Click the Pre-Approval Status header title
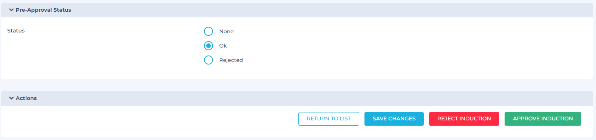Viewport: 596px width, 140px height. point(43,10)
